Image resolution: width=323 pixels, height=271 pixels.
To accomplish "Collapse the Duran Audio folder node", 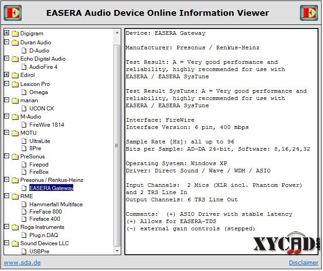I will tap(7, 42).
